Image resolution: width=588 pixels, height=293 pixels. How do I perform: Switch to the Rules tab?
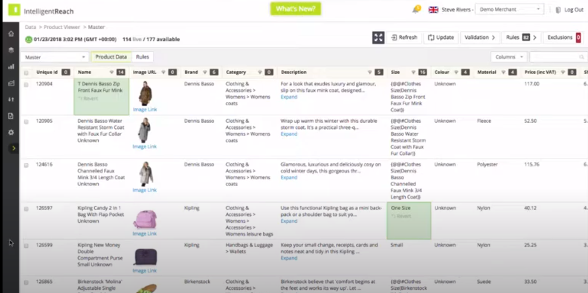pyautogui.click(x=143, y=57)
